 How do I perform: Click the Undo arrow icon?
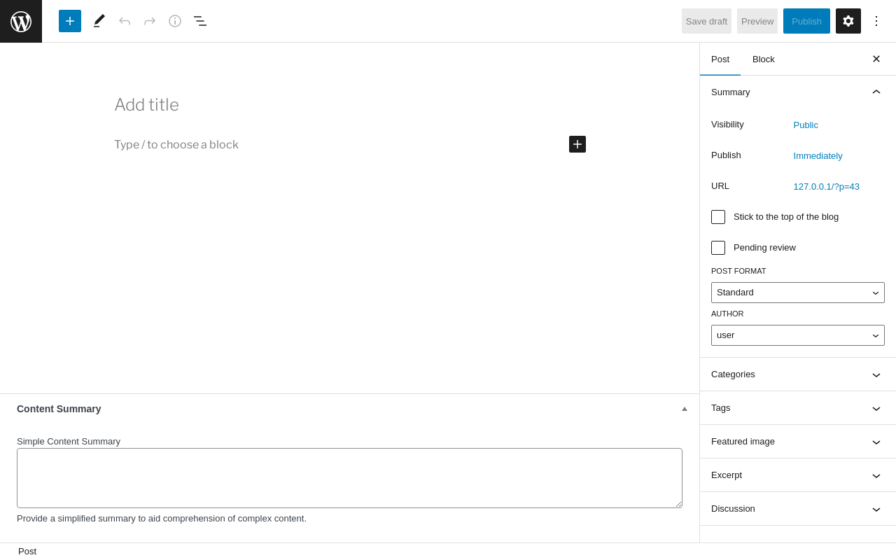click(x=125, y=21)
